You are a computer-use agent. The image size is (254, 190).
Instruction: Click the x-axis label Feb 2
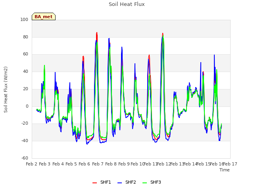[x=32, y=164]
